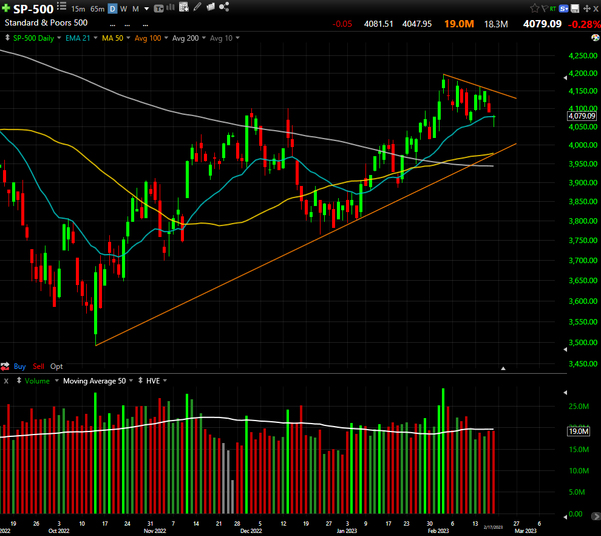
Task: Select the pencil drawing tool
Action: pyautogui.click(x=197, y=7)
